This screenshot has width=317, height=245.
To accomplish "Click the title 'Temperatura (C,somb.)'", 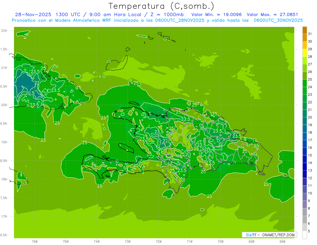I will pyautogui.click(x=161, y=6).
